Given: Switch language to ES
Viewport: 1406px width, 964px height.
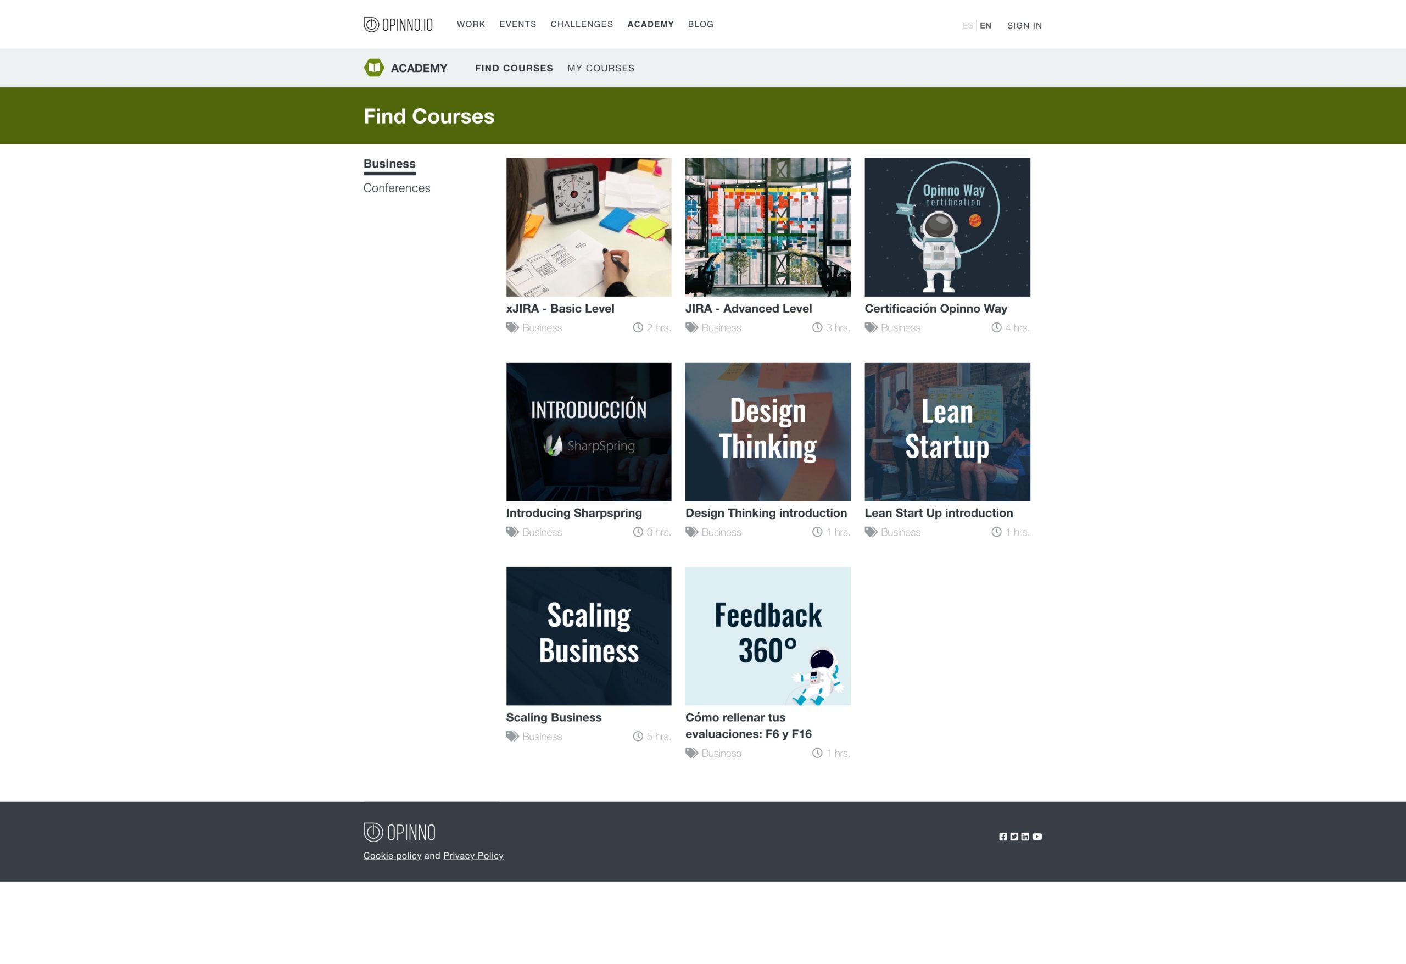Looking at the screenshot, I should click(x=967, y=25).
